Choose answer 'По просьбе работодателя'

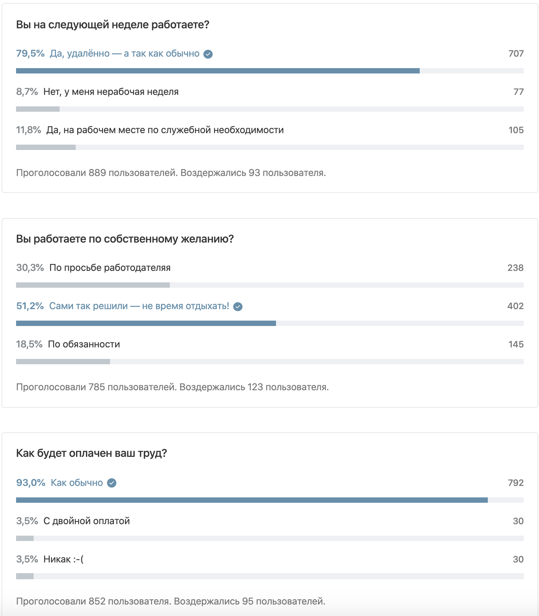click(110, 268)
